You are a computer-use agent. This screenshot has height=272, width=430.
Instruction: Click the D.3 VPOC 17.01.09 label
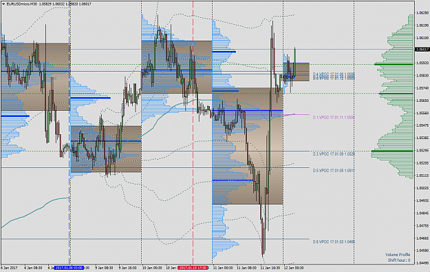tap(334, 154)
